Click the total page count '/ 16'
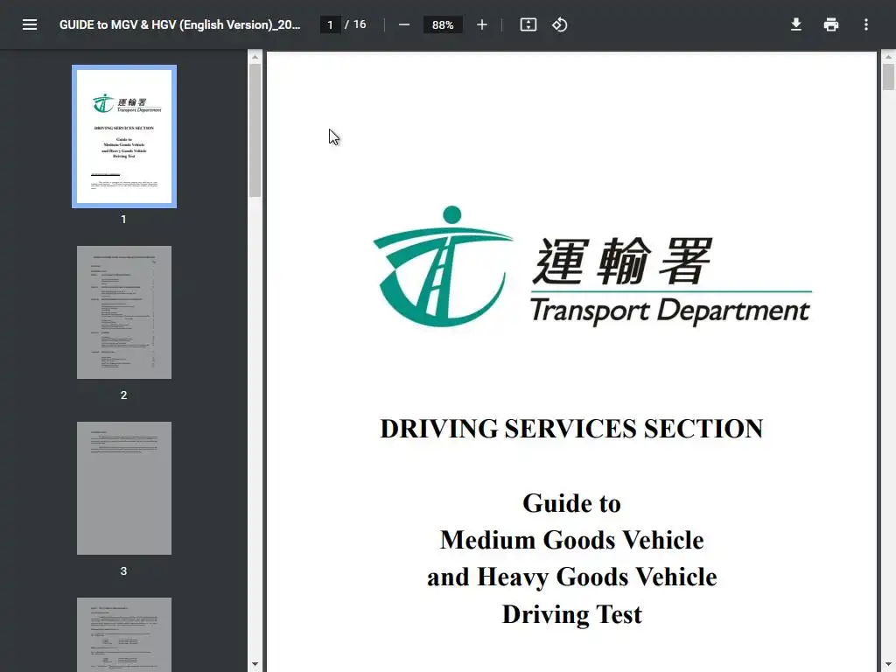This screenshot has height=672, width=896. (x=355, y=24)
